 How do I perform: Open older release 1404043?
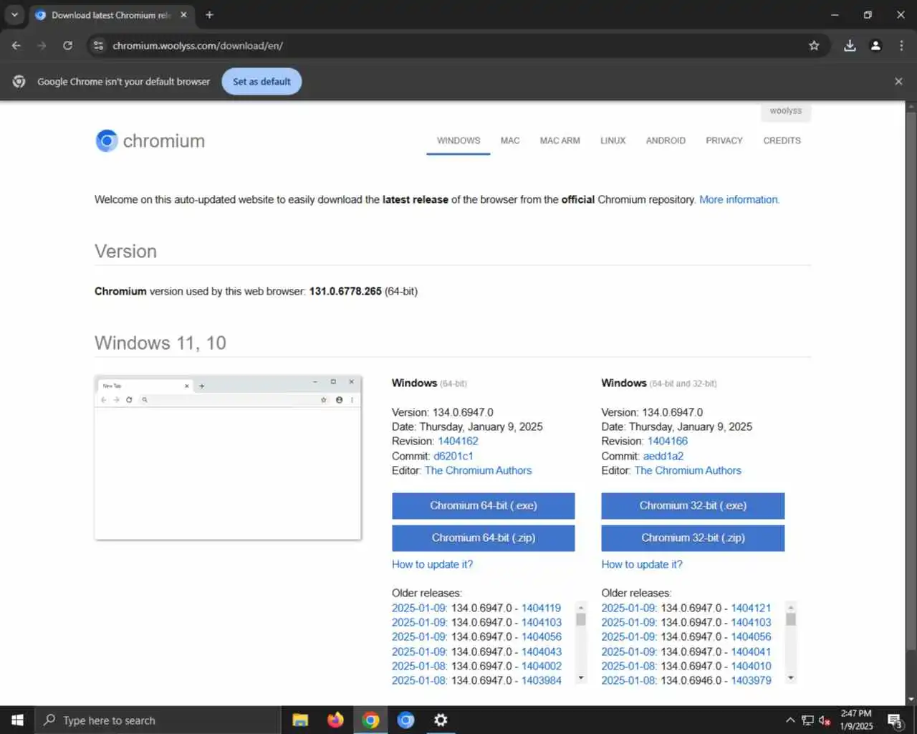click(x=541, y=652)
